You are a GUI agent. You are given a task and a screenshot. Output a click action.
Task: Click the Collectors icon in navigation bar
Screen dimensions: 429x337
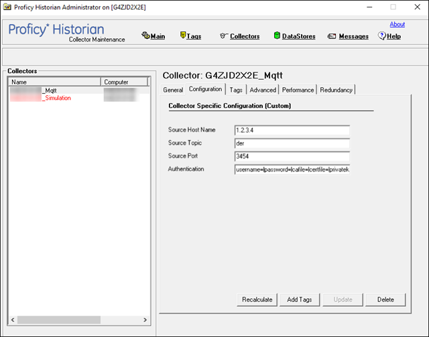[223, 36]
